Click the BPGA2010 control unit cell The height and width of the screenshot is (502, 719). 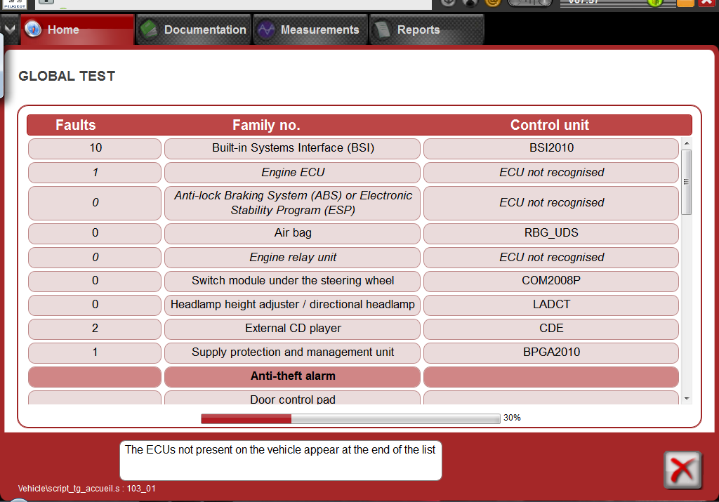coord(551,352)
